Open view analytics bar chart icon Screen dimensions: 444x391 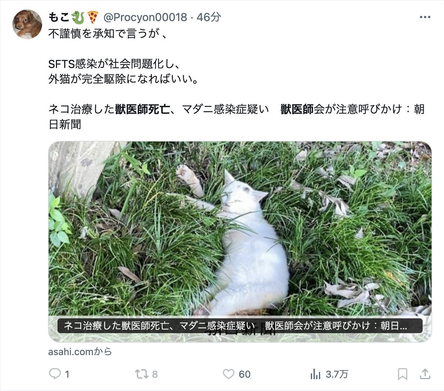pyautogui.click(x=315, y=374)
